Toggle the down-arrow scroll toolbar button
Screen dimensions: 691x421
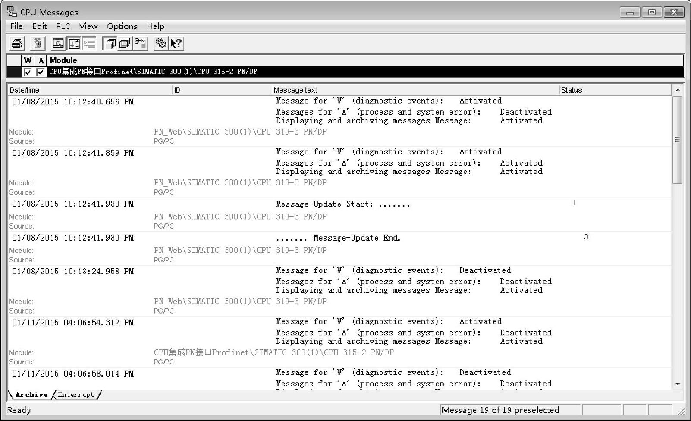pos(74,44)
